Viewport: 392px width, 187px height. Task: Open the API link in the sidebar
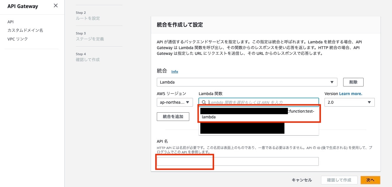pos(10,22)
